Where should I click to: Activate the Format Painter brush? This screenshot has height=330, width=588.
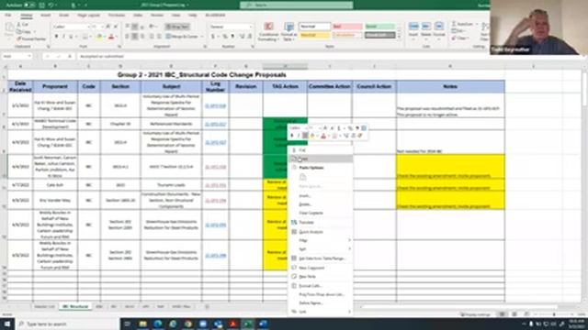coord(19,38)
